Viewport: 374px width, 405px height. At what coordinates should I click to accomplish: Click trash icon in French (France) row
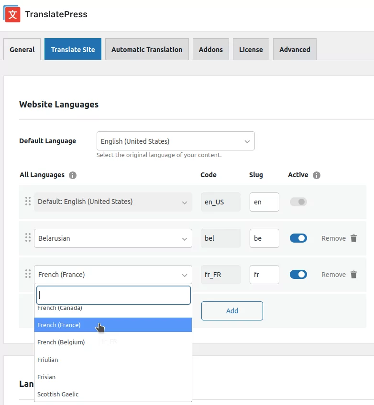click(x=353, y=275)
